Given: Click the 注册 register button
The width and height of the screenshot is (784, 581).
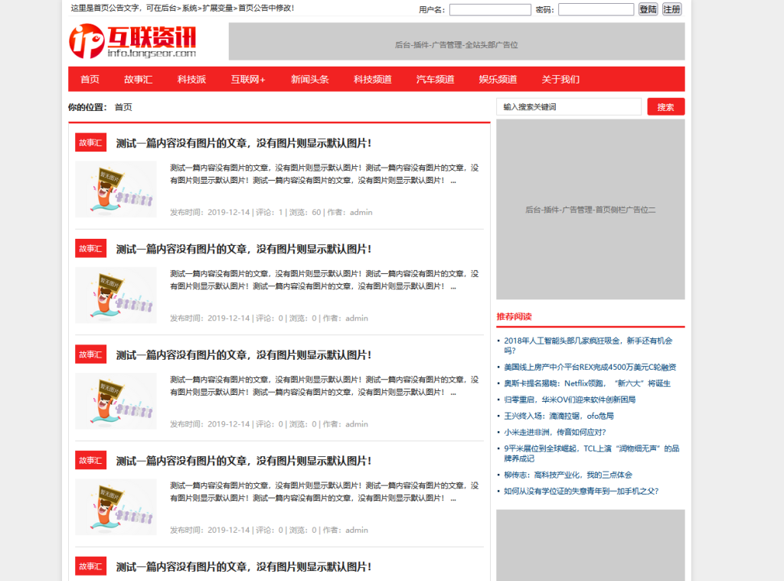Looking at the screenshot, I should [671, 9].
